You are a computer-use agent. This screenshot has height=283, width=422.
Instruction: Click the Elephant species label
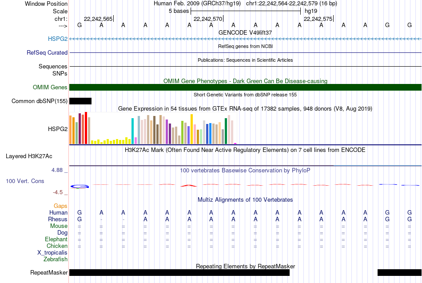[56, 239]
